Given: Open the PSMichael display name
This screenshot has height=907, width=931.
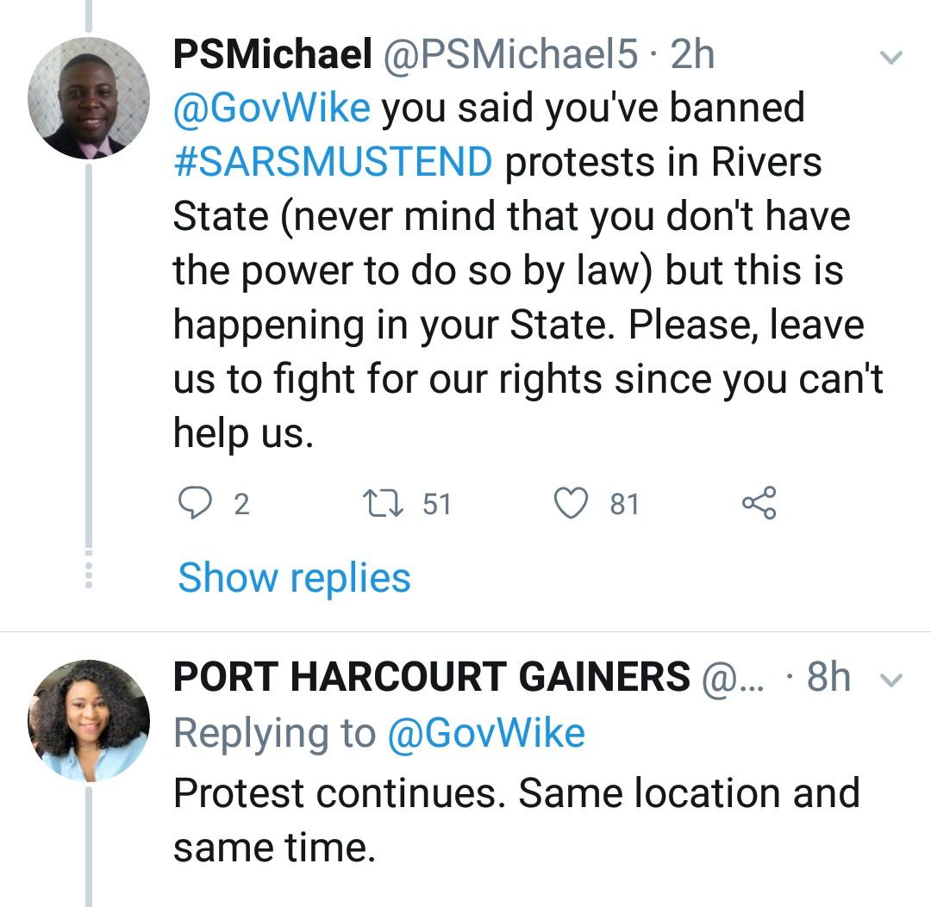Looking at the screenshot, I should point(272,55).
